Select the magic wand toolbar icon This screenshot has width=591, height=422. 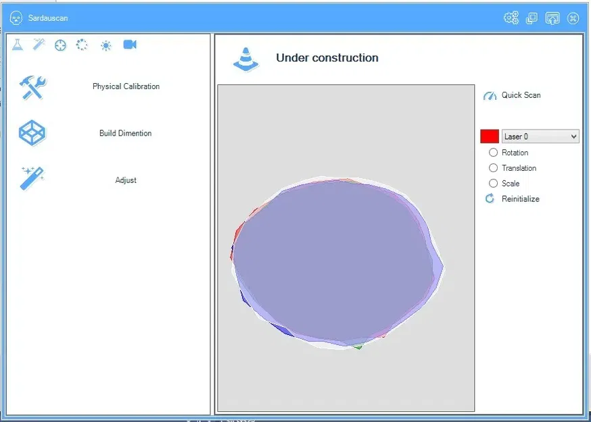(x=39, y=45)
